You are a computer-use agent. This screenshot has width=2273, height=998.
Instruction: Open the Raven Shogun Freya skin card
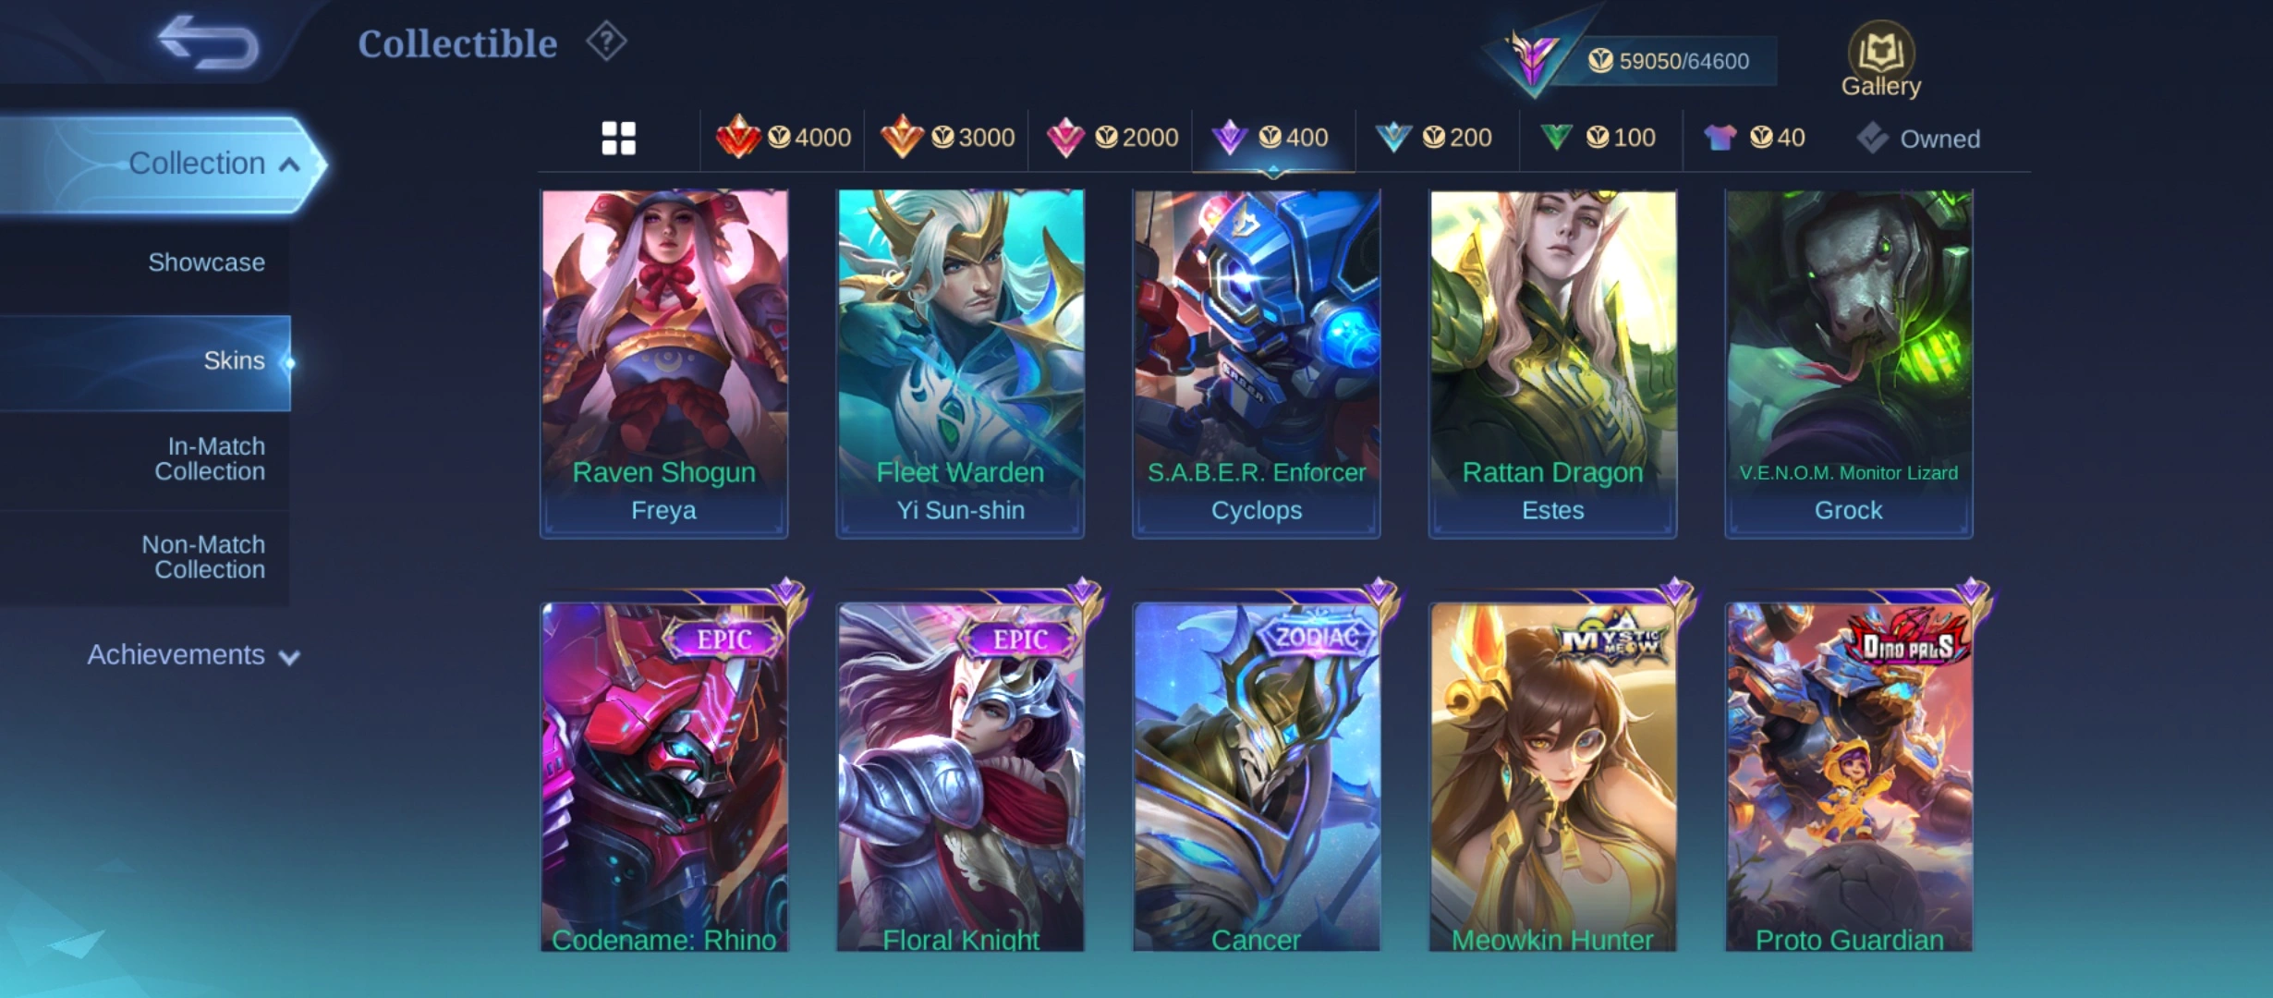point(664,364)
